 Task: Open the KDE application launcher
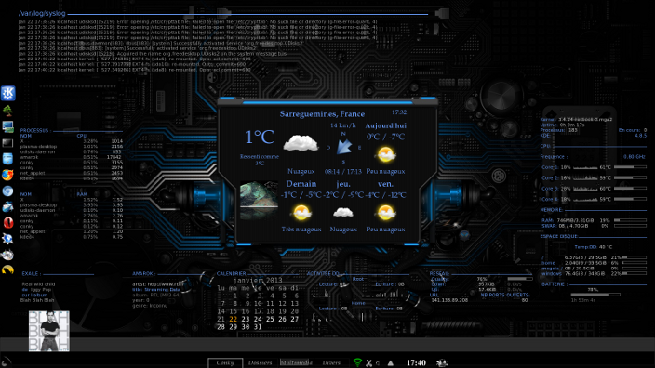pyautogui.click(x=8, y=93)
